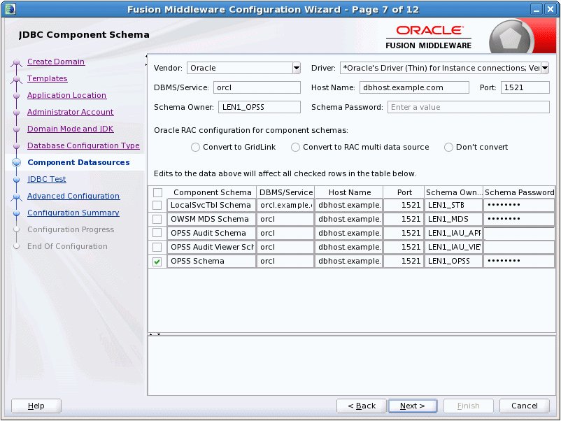
Task: Click the wizard application icon in title bar
Action: click(10, 9)
